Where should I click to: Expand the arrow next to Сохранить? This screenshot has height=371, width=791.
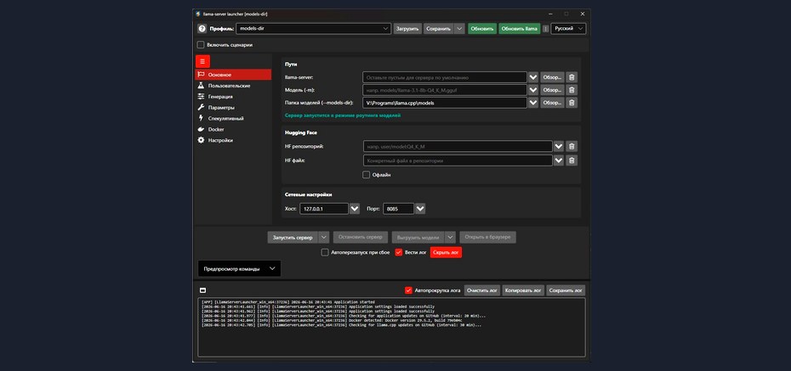point(459,29)
